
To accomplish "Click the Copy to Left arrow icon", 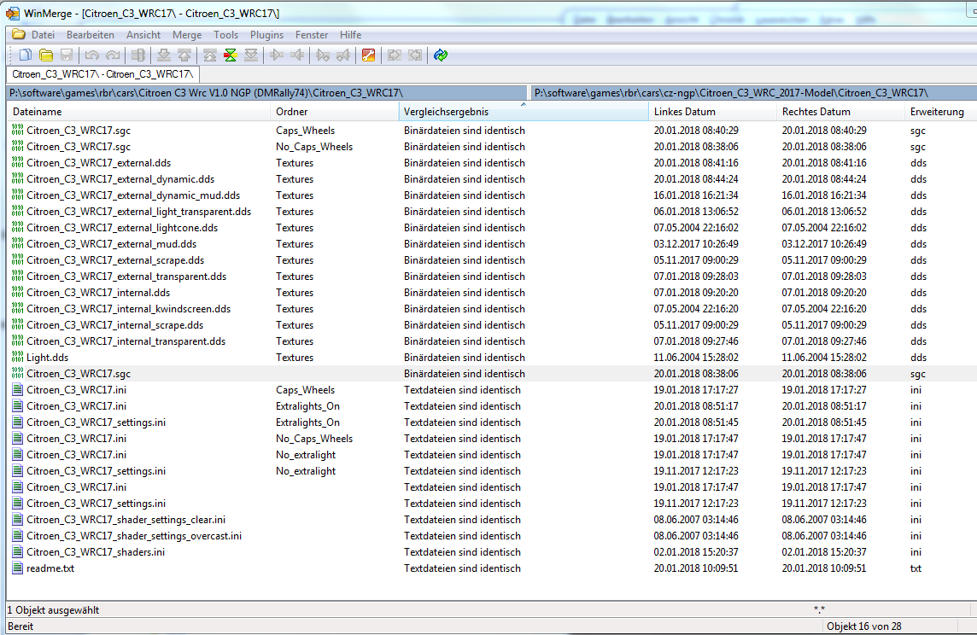I will 297,55.
